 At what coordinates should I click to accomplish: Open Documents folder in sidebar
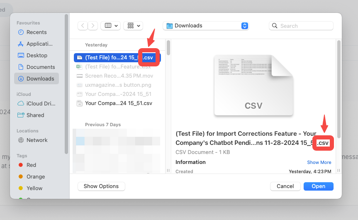coord(41,67)
